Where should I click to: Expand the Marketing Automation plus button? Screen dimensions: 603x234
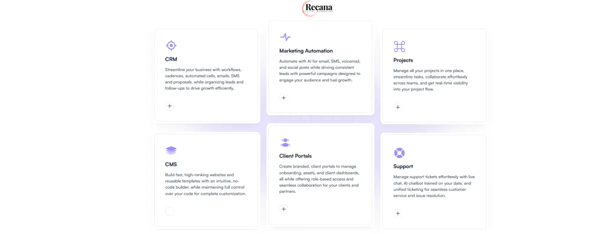point(284,98)
